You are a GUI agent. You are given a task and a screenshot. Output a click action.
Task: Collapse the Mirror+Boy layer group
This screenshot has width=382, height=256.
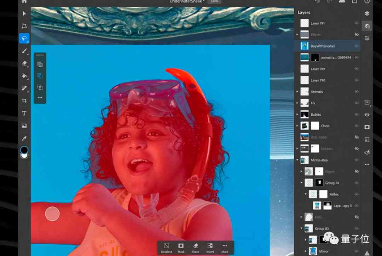(x=297, y=160)
